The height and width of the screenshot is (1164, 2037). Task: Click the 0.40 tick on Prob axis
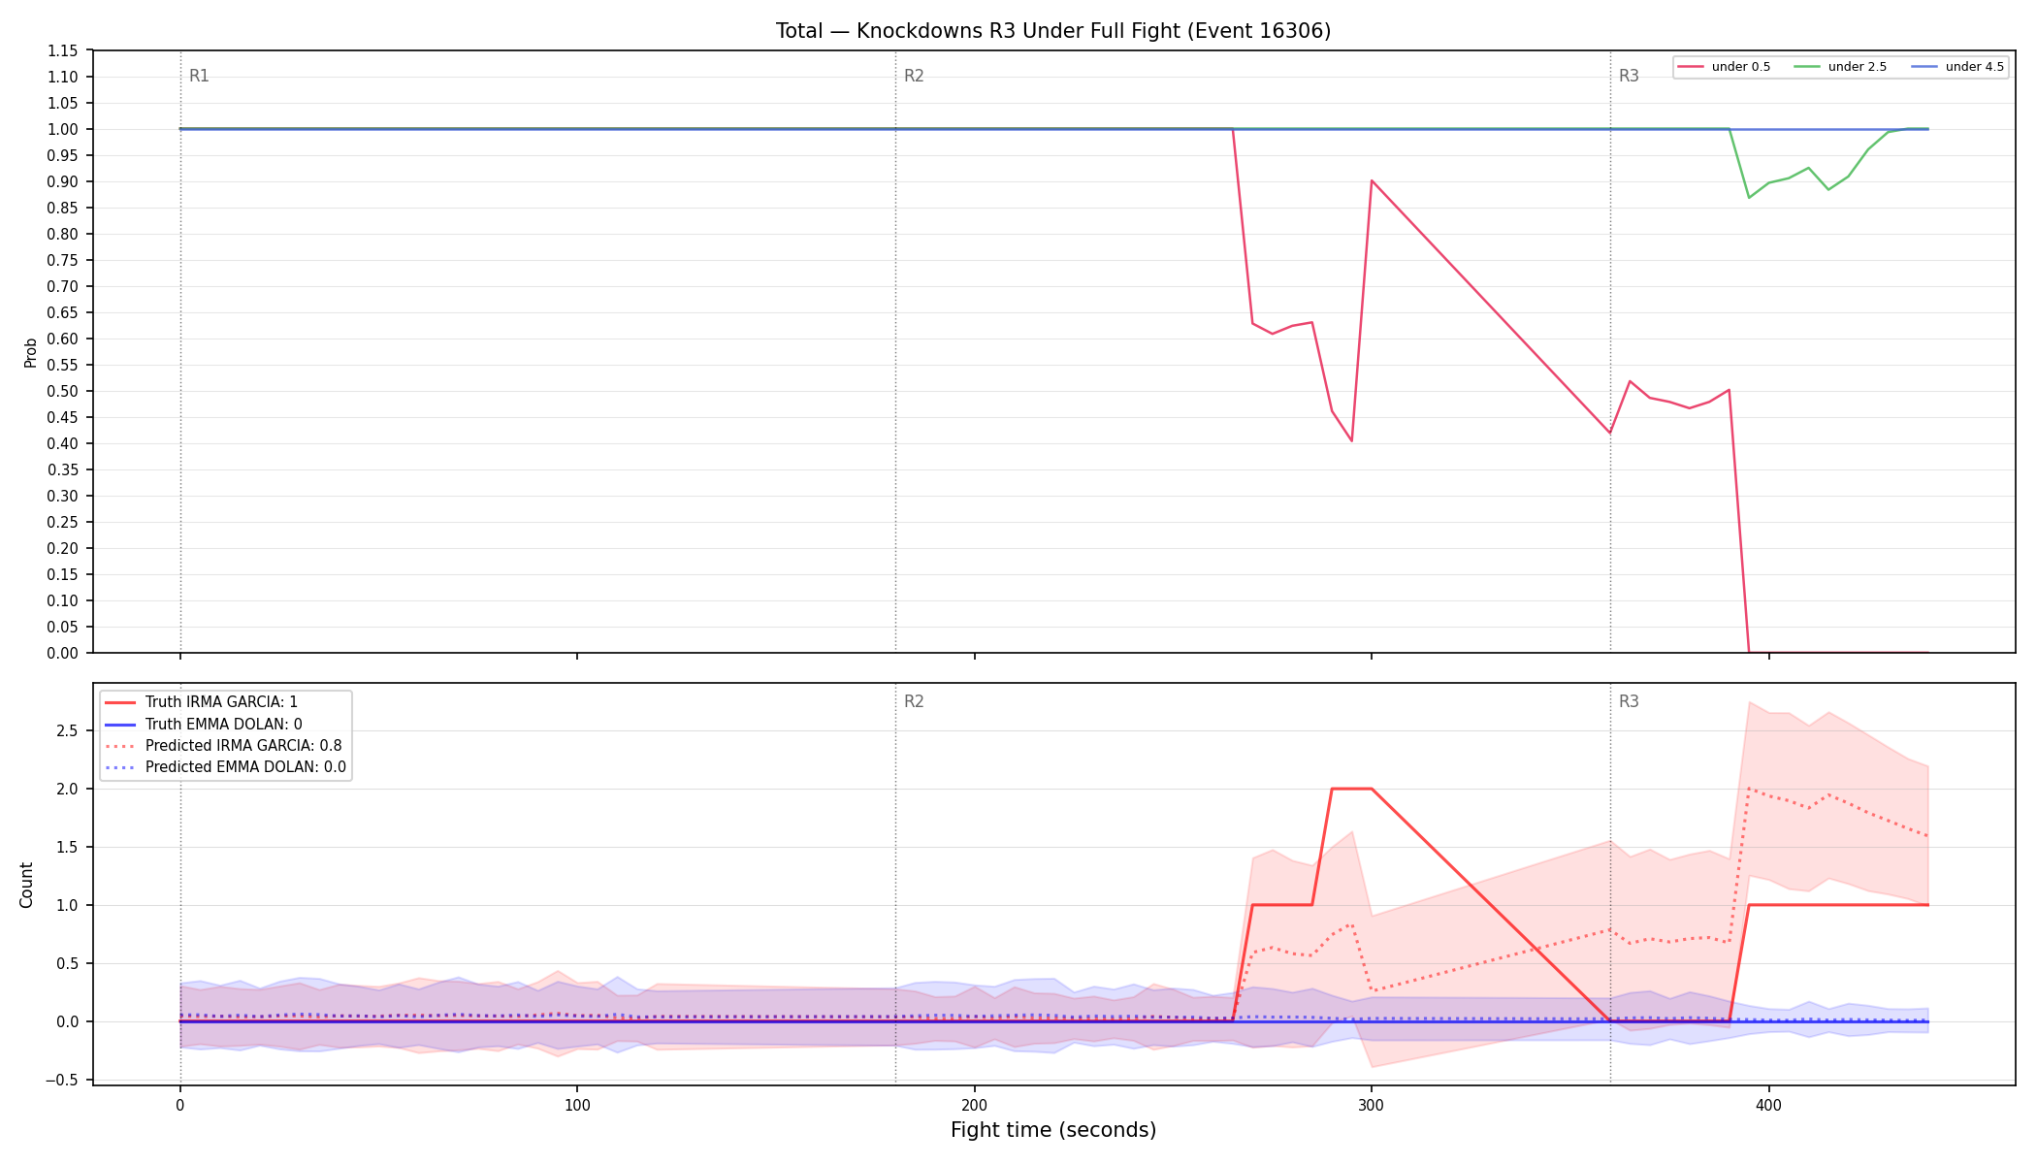62,443
